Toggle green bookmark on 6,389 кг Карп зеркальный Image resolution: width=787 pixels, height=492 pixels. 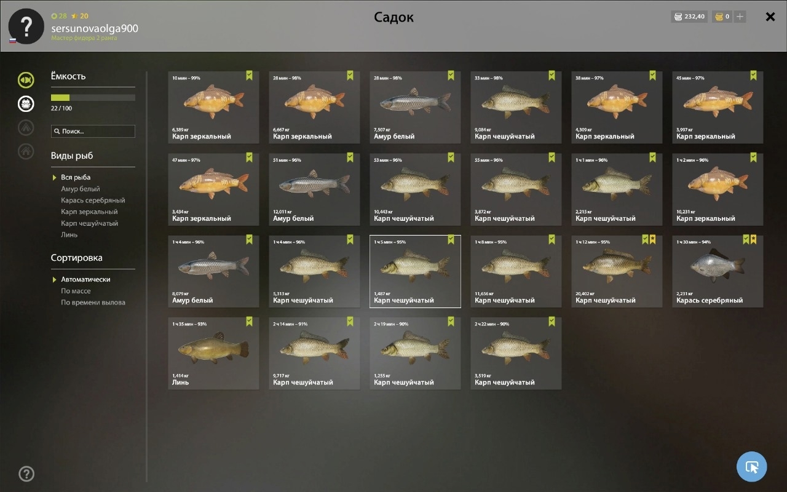[249, 76]
